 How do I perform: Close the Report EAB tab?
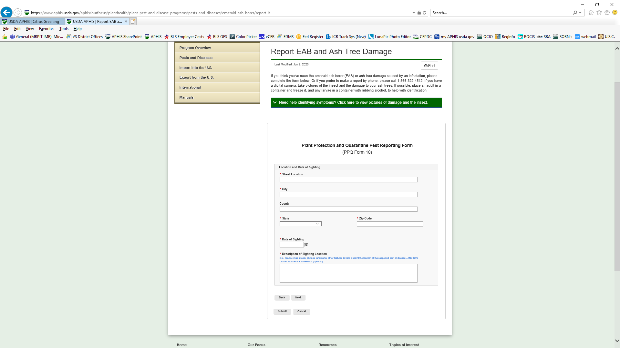126,21
